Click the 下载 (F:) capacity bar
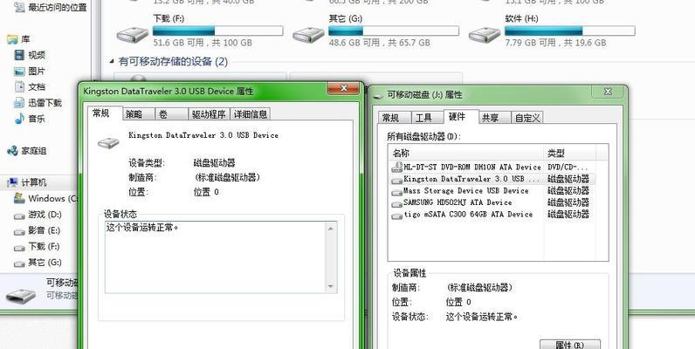The height and width of the screenshot is (349, 695). point(217,31)
